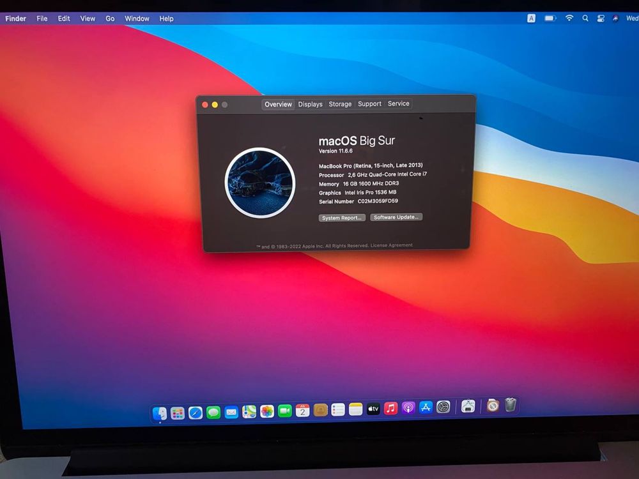Image resolution: width=639 pixels, height=479 pixels.
Task: Click the Software Update button
Action: pyautogui.click(x=396, y=217)
